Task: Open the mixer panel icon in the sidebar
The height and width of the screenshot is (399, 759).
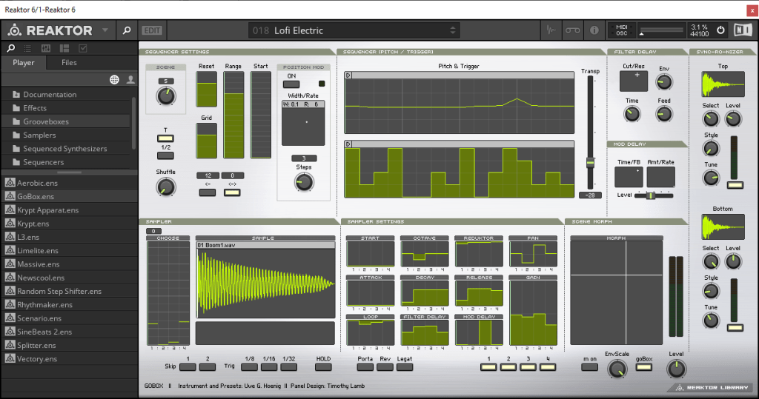Action: [x=46, y=48]
